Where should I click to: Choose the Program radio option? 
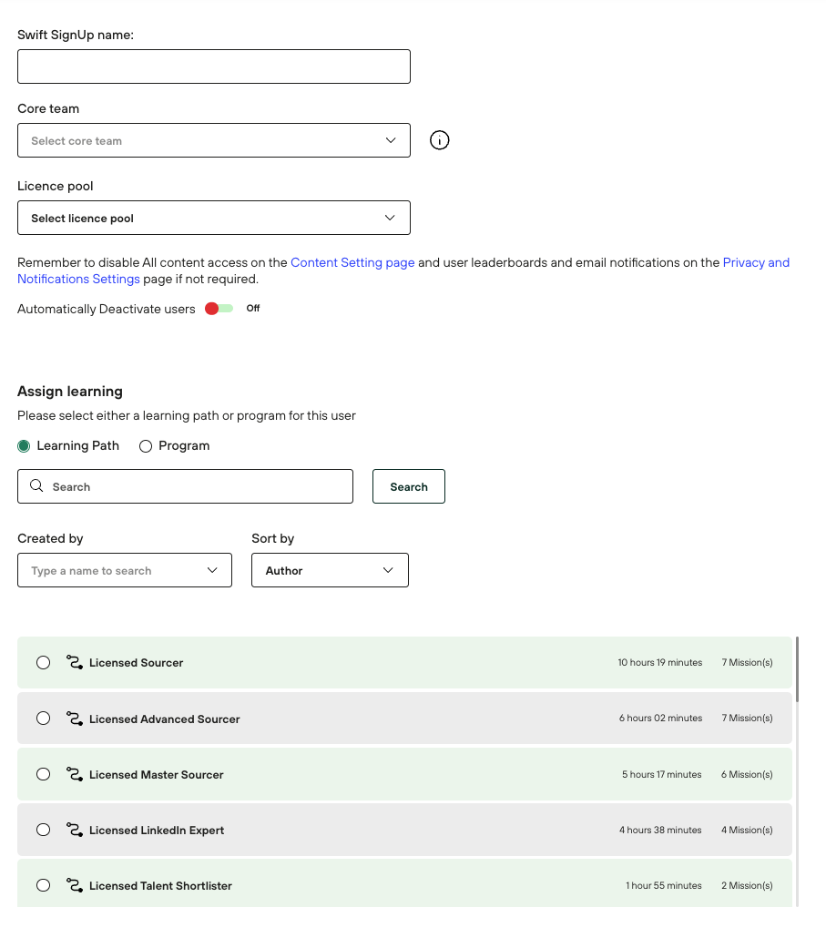click(146, 446)
